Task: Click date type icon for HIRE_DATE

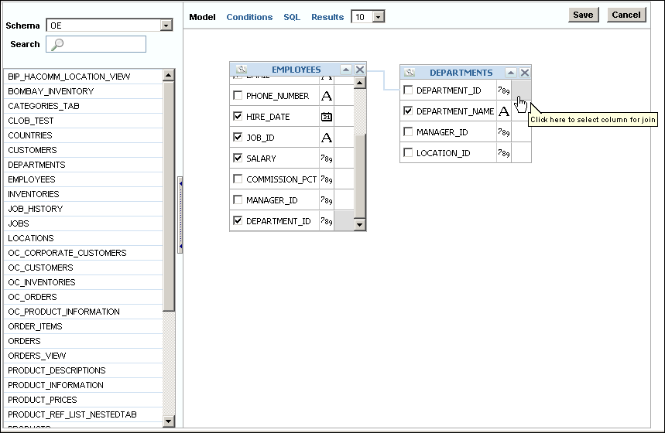Action: point(327,117)
